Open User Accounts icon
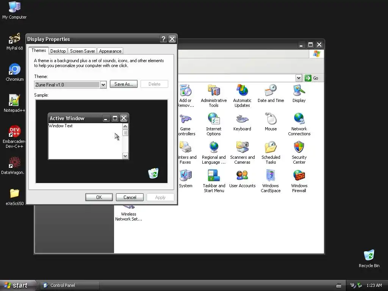 click(242, 179)
